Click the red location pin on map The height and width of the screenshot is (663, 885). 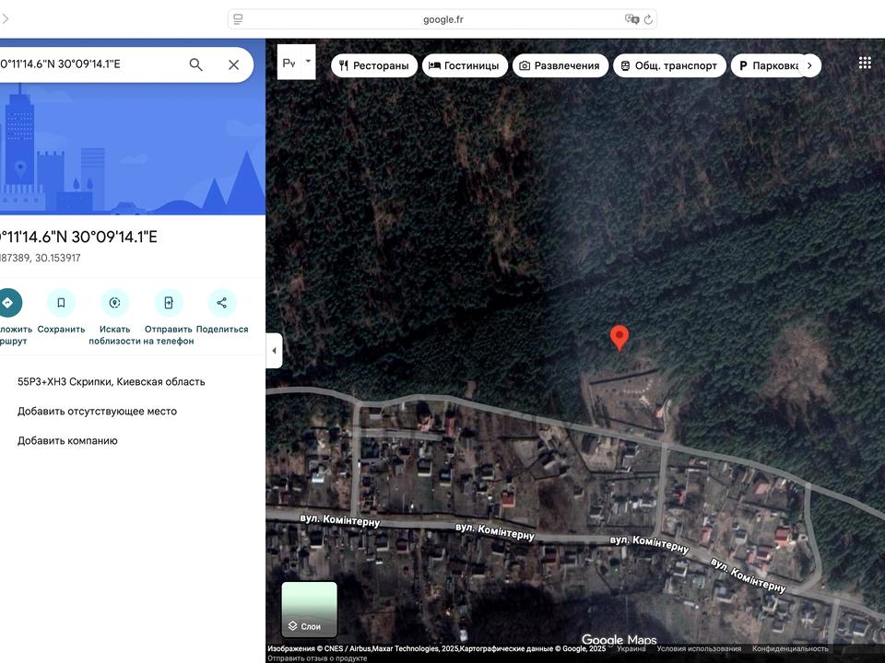(619, 337)
